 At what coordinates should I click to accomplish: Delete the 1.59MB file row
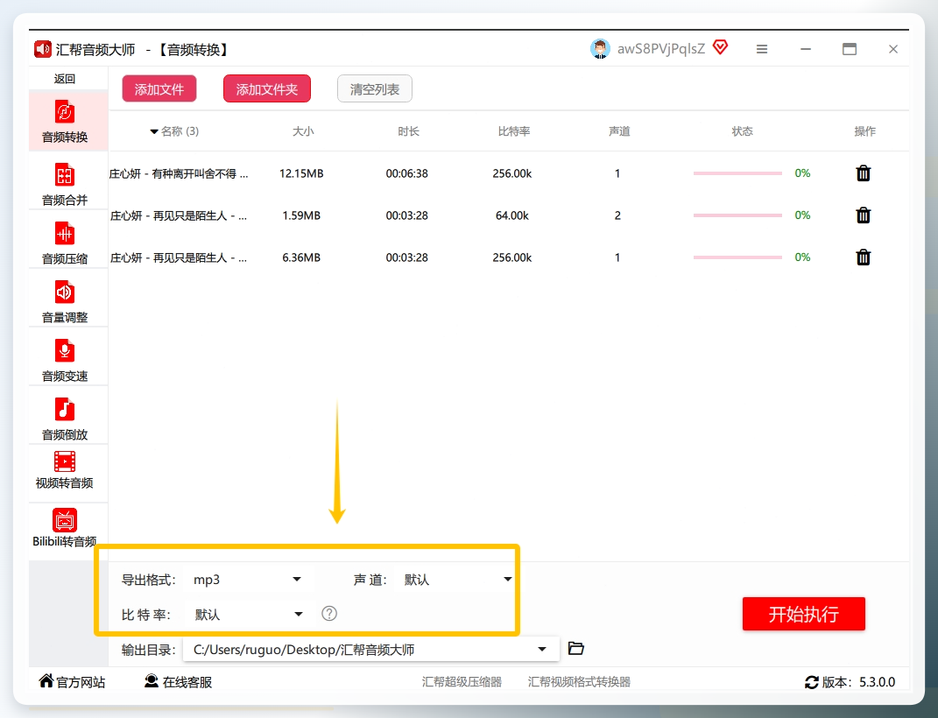[x=864, y=215]
